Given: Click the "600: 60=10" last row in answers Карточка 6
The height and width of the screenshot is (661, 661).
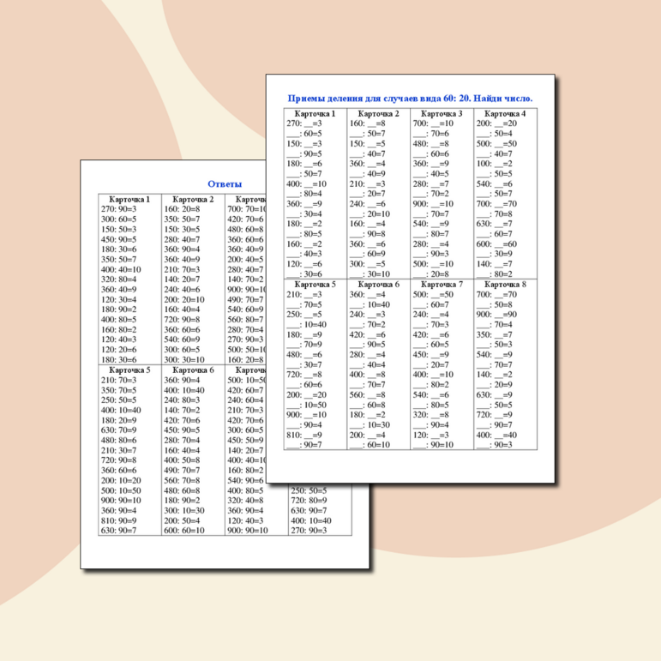Looking at the screenshot, I should [x=184, y=530].
